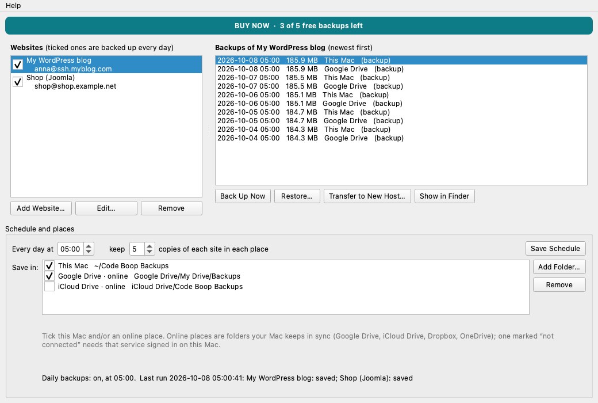Select Google Drive/My Drive/Backups path
The width and height of the screenshot is (598, 403).
(187, 276)
